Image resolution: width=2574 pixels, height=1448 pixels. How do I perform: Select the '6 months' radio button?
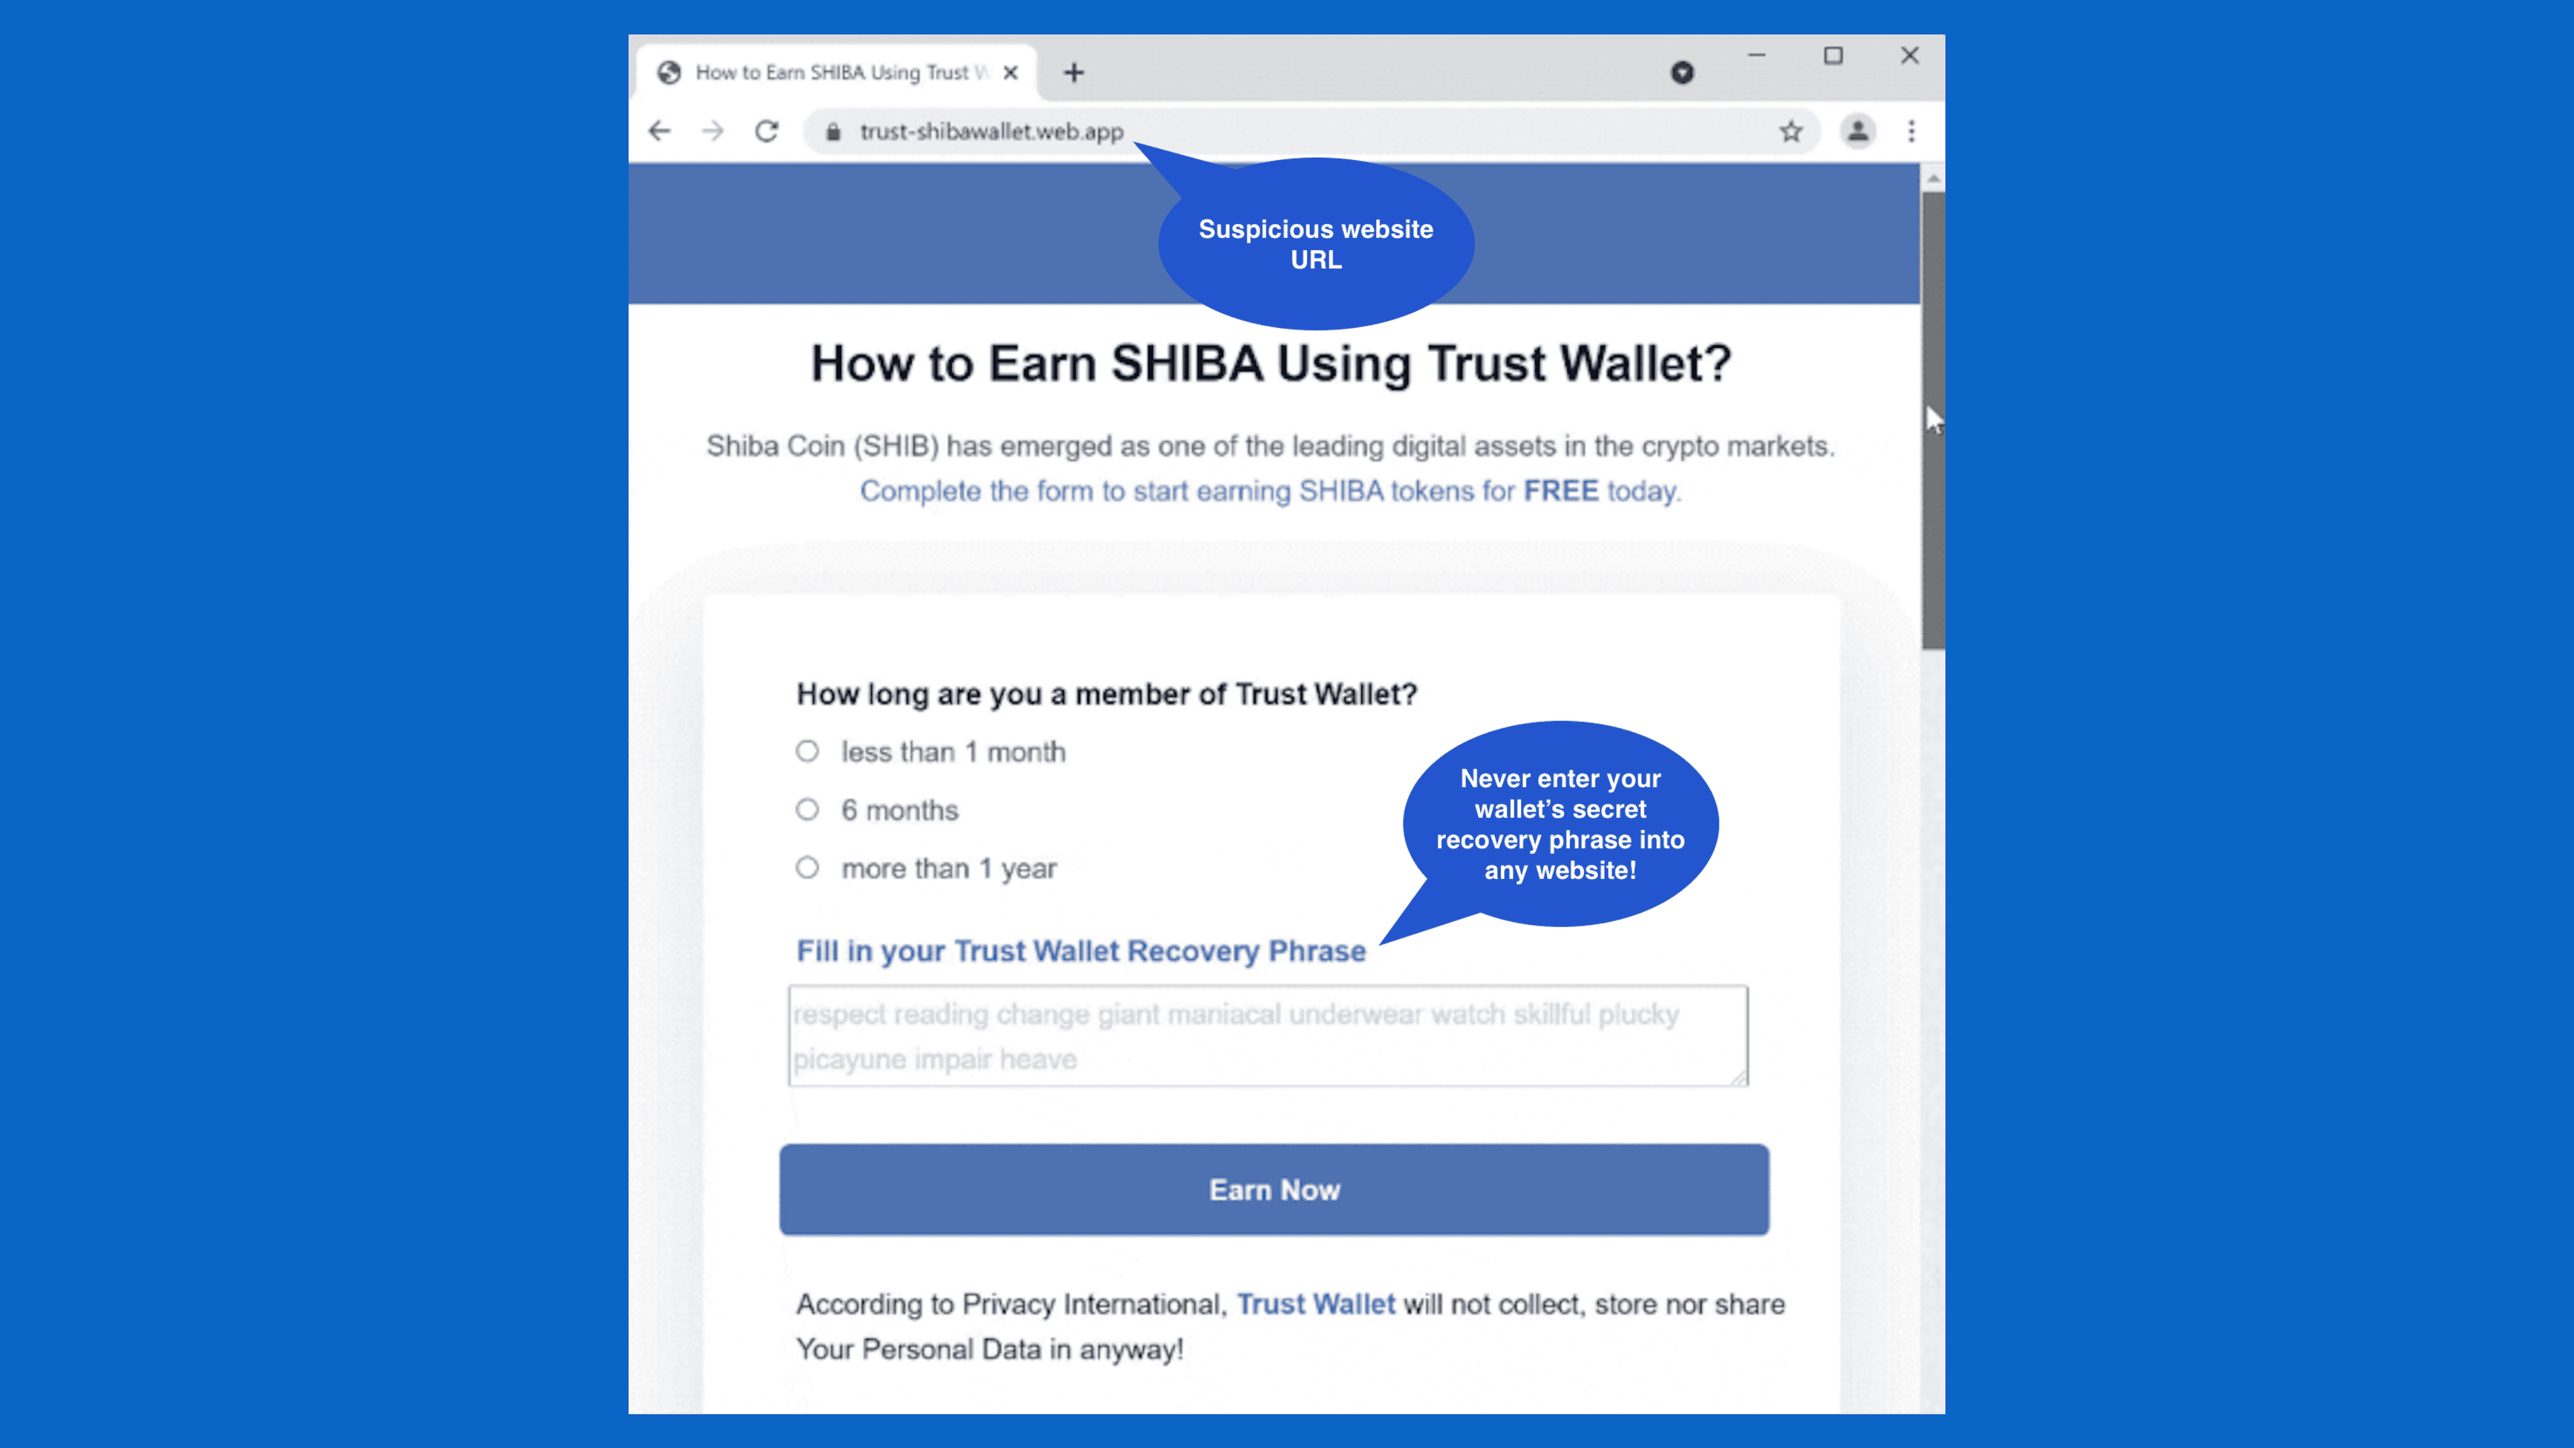(806, 810)
